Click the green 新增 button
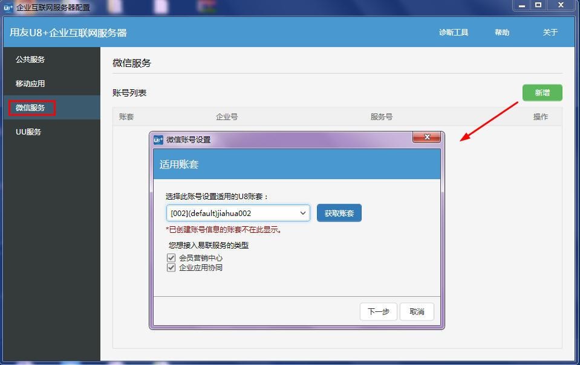Image resolution: width=580 pixels, height=365 pixels. tap(543, 93)
